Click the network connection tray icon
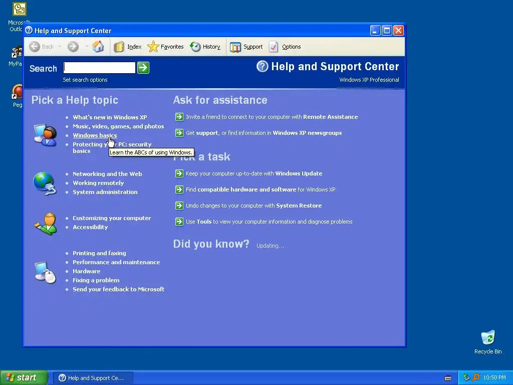 click(x=466, y=377)
